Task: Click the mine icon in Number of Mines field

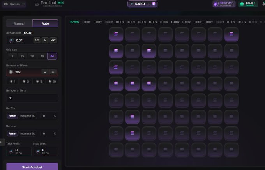Action: (x=11, y=72)
